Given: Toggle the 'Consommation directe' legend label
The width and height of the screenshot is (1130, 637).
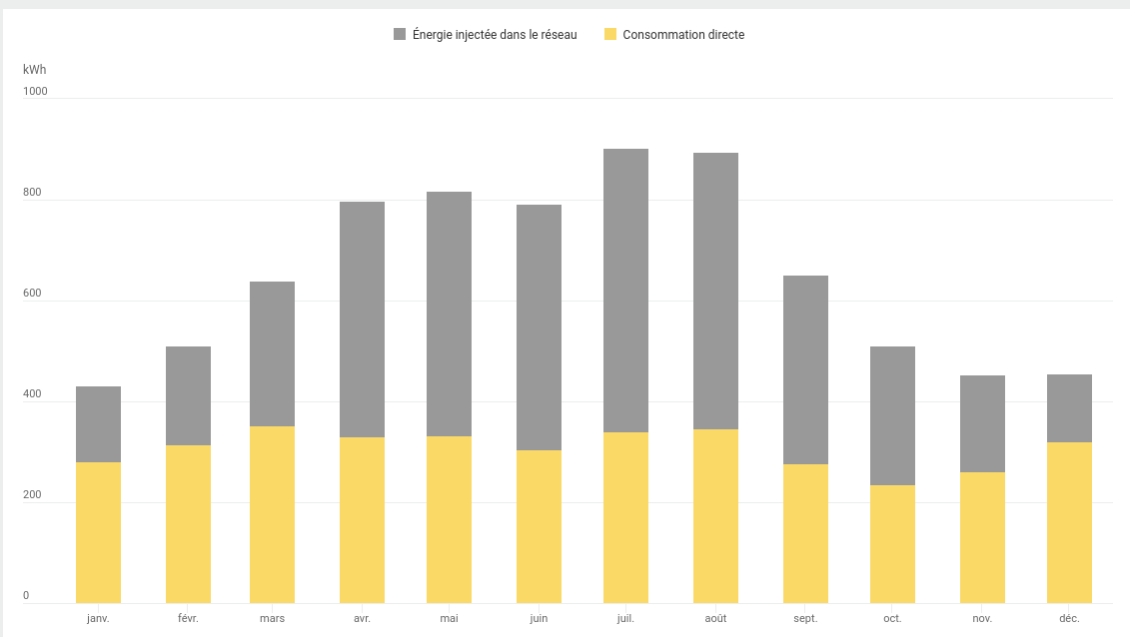Looking at the screenshot, I should click(683, 35).
